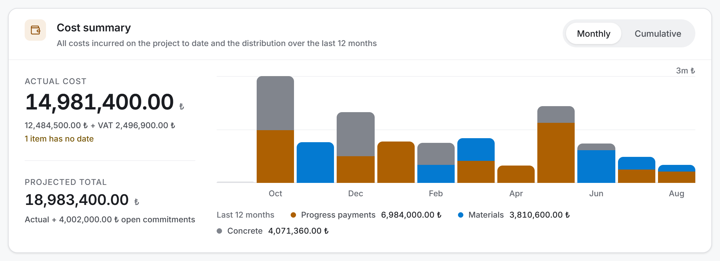Select the Concrete legend label

click(x=245, y=231)
